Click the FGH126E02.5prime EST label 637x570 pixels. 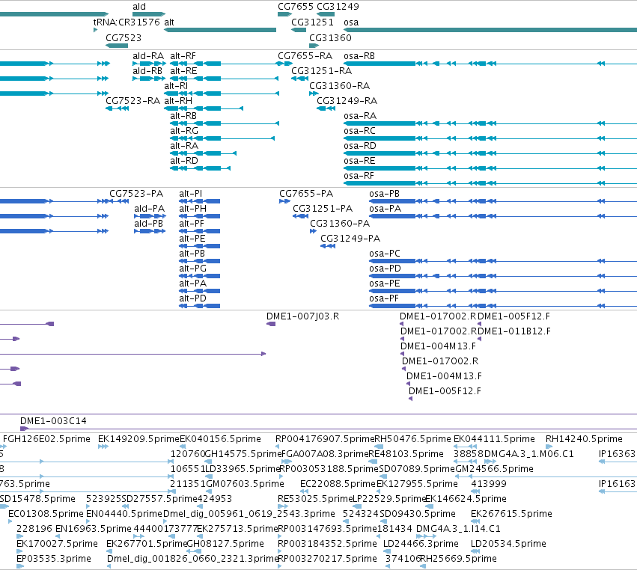pyautogui.click(x=46, y=439)
